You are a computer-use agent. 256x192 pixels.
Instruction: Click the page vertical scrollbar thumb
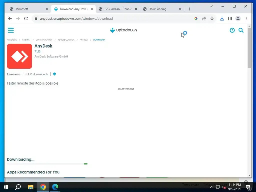(x=249, y=48)
